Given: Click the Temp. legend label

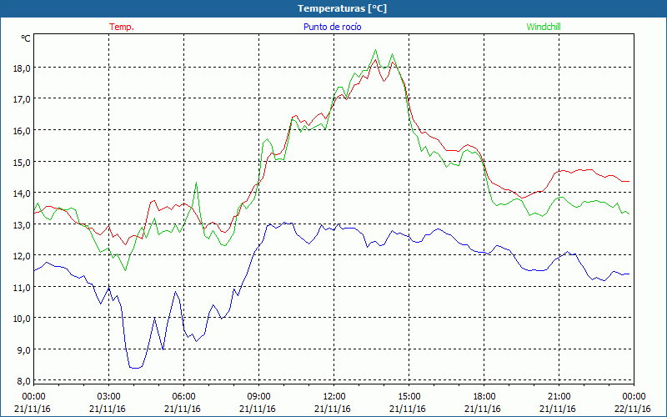Looking at the screenshot, I should pos(122,27).
